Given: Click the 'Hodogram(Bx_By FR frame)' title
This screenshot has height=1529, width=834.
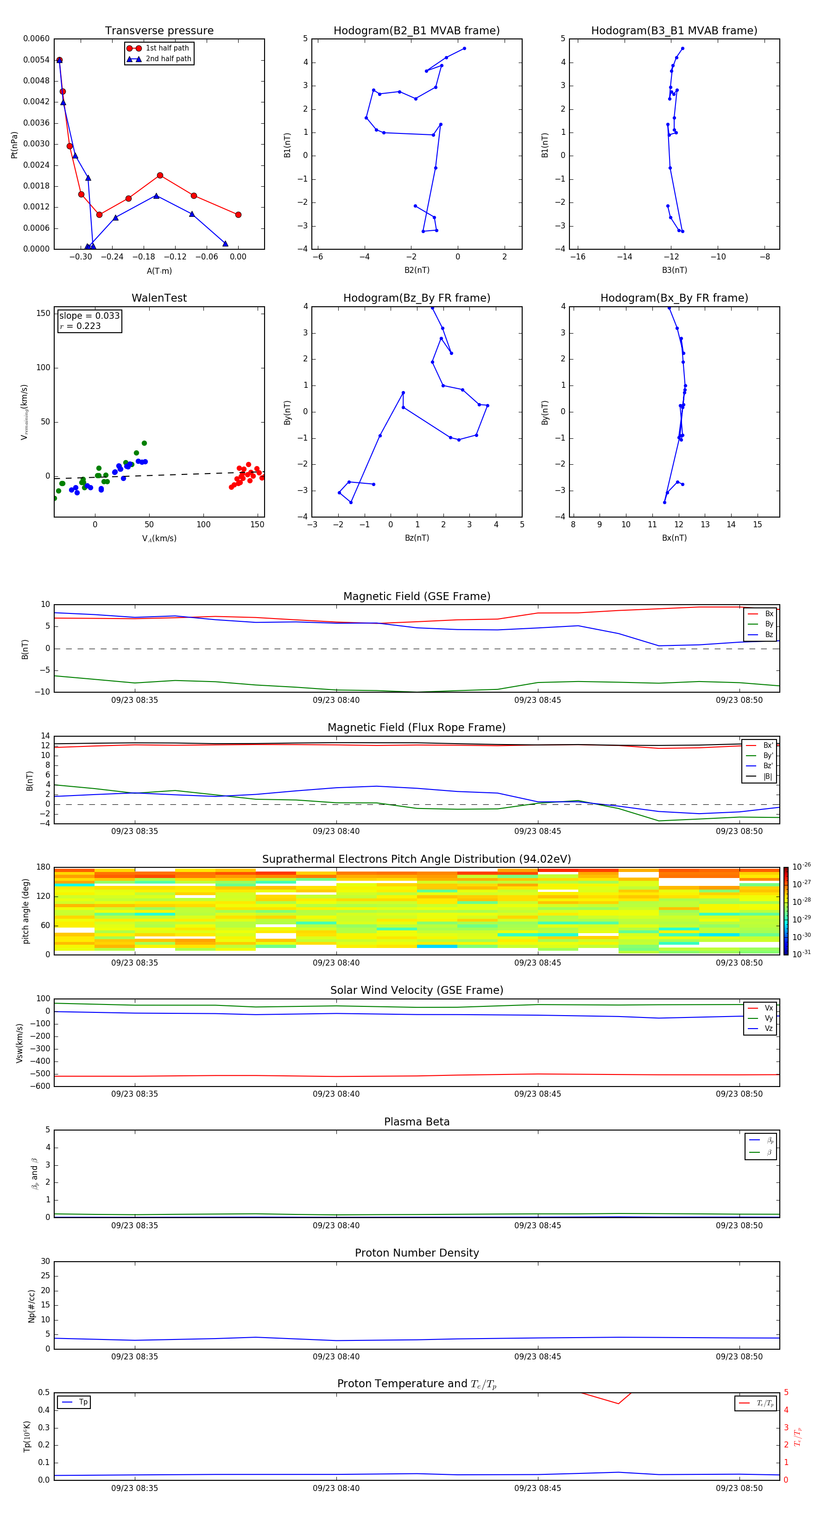Looking at the screenshot, I should point(674,298).
